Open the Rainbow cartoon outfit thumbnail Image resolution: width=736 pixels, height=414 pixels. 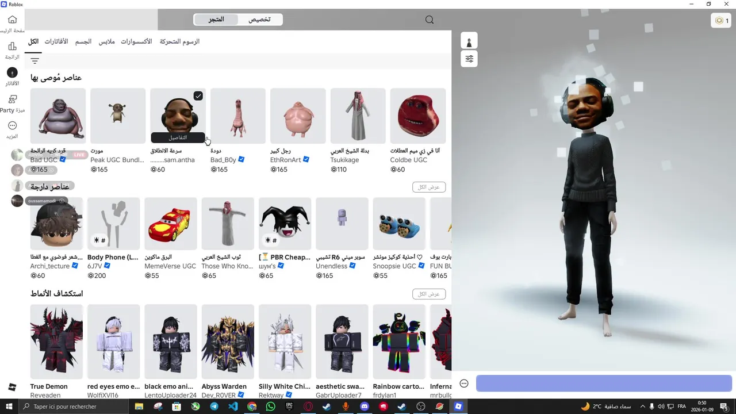399,342
